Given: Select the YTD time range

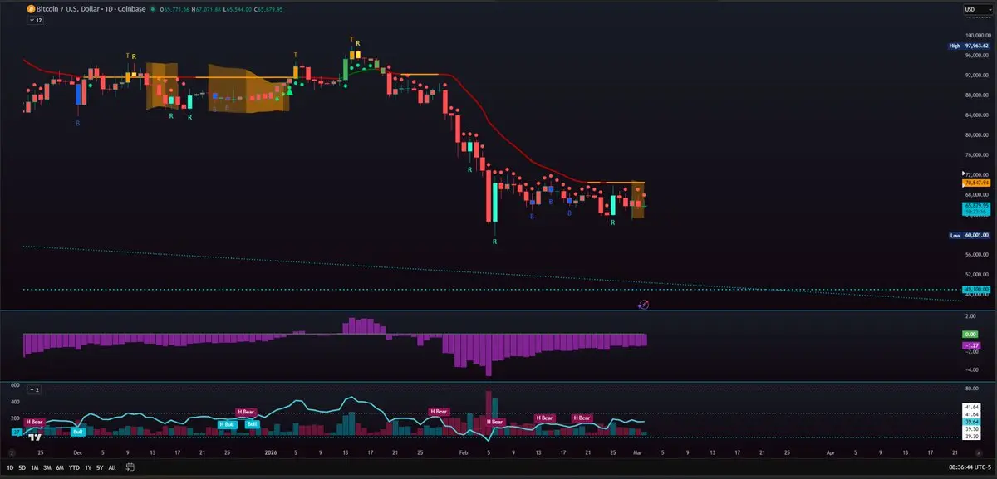Looking at the screenshot, I should pos(74,467).
